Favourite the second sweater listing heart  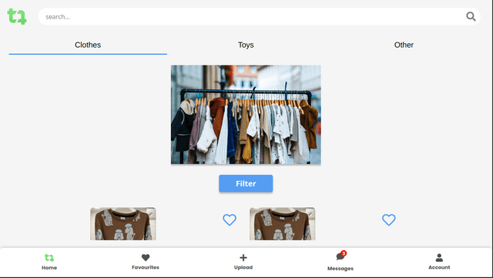tap(388, 219)
